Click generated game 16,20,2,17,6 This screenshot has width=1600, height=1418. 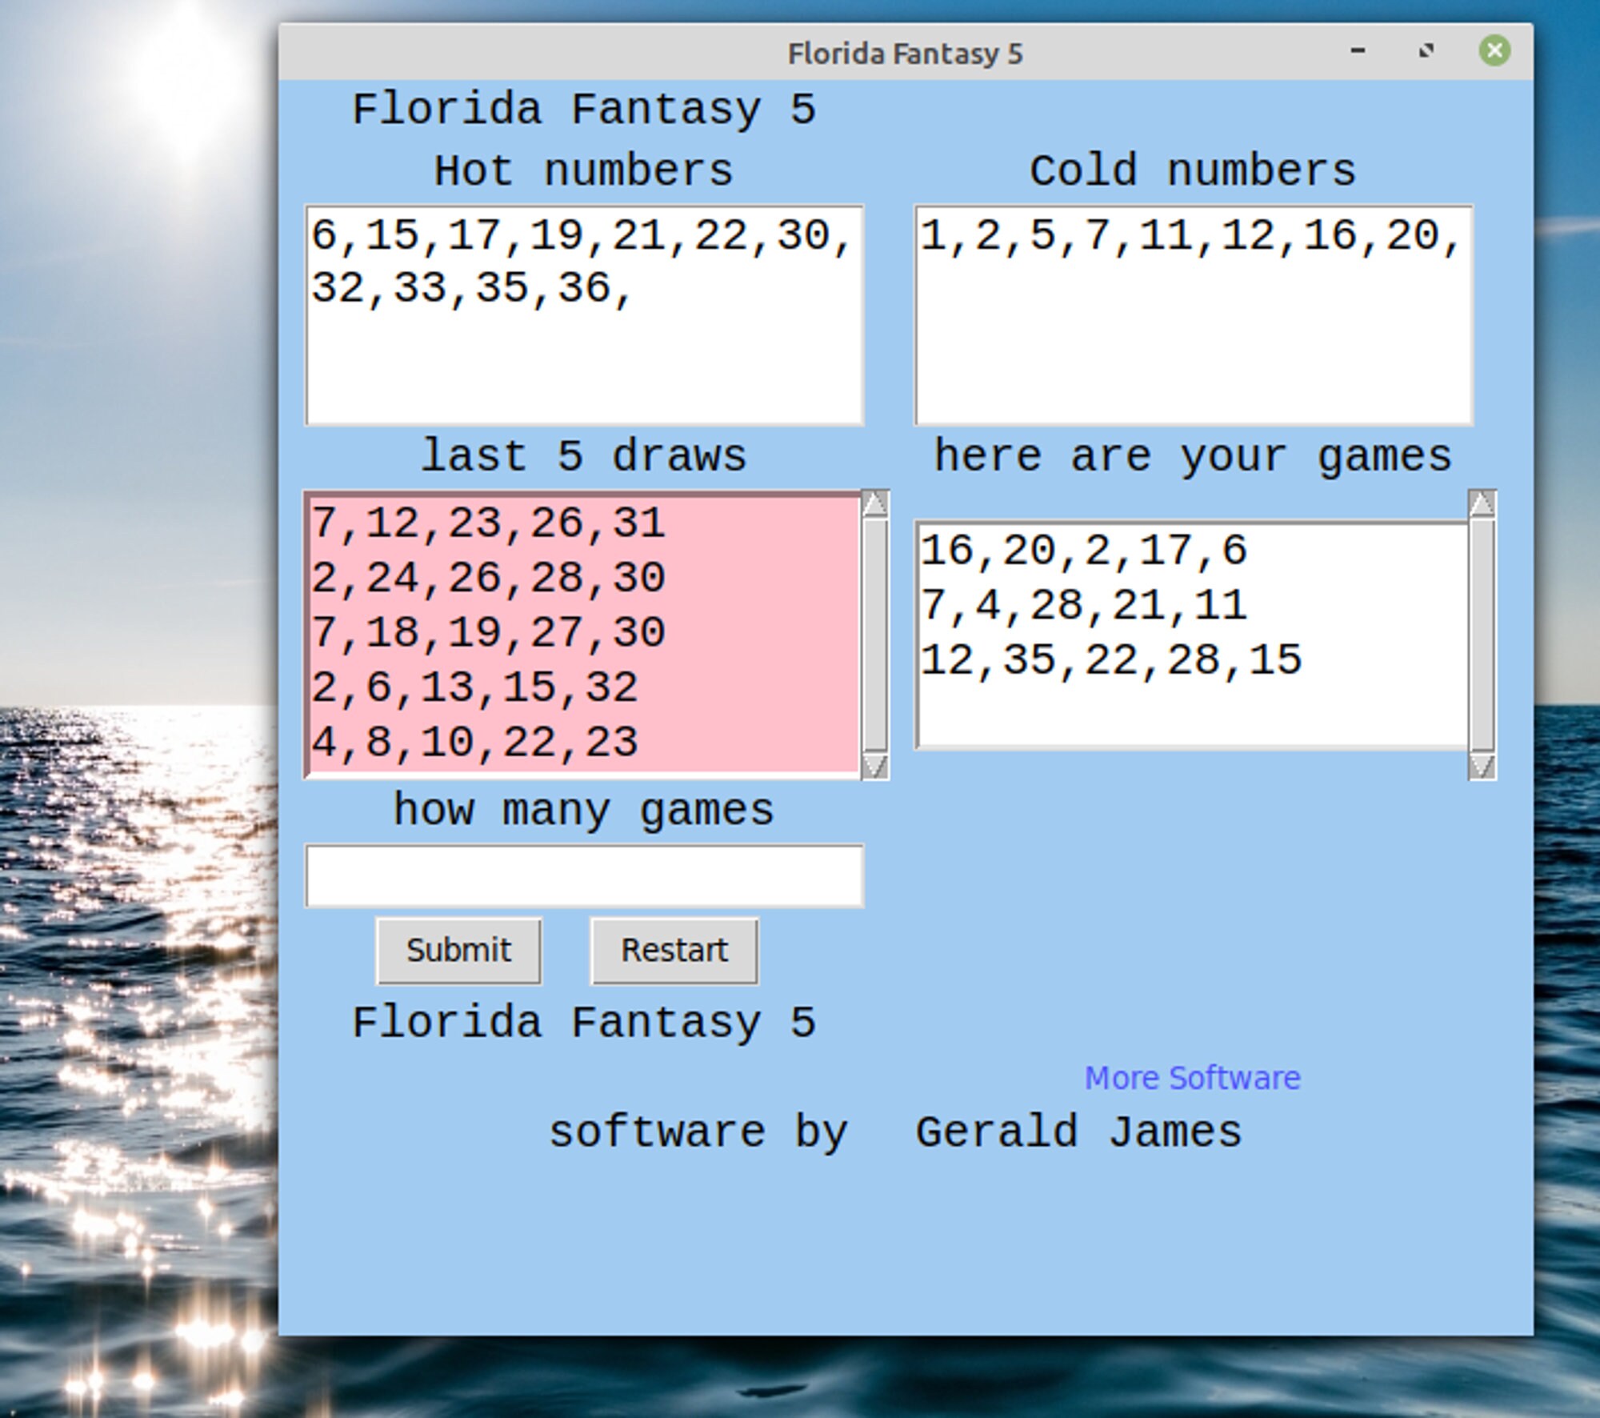[x=1084, y=551]
